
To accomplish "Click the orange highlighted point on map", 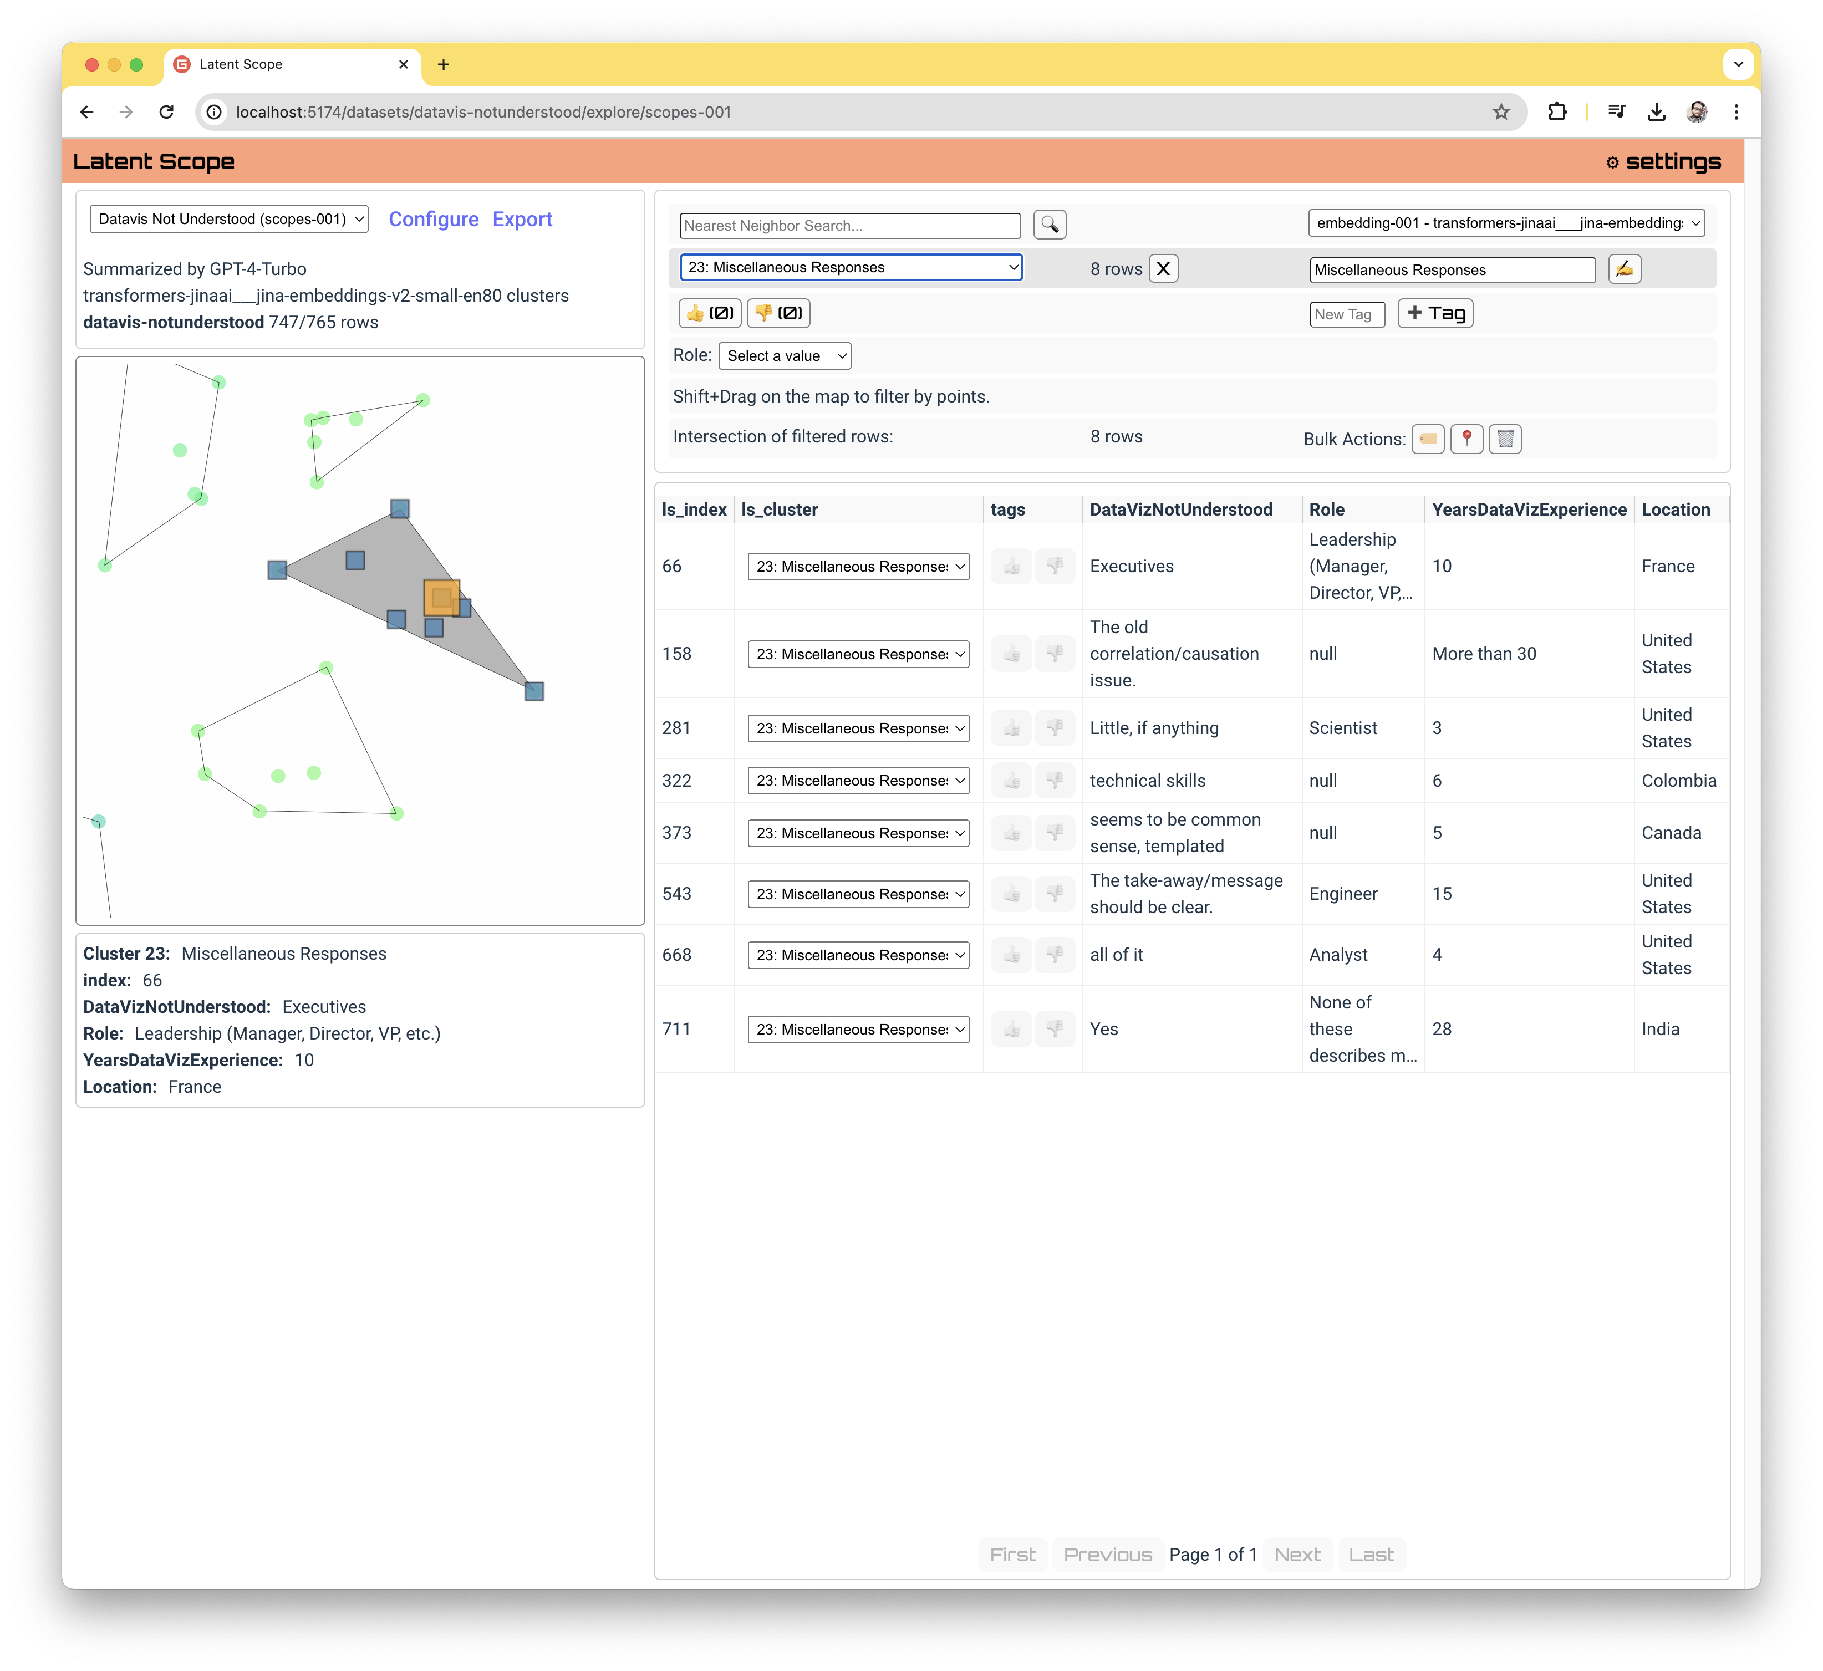I will 441,598.
